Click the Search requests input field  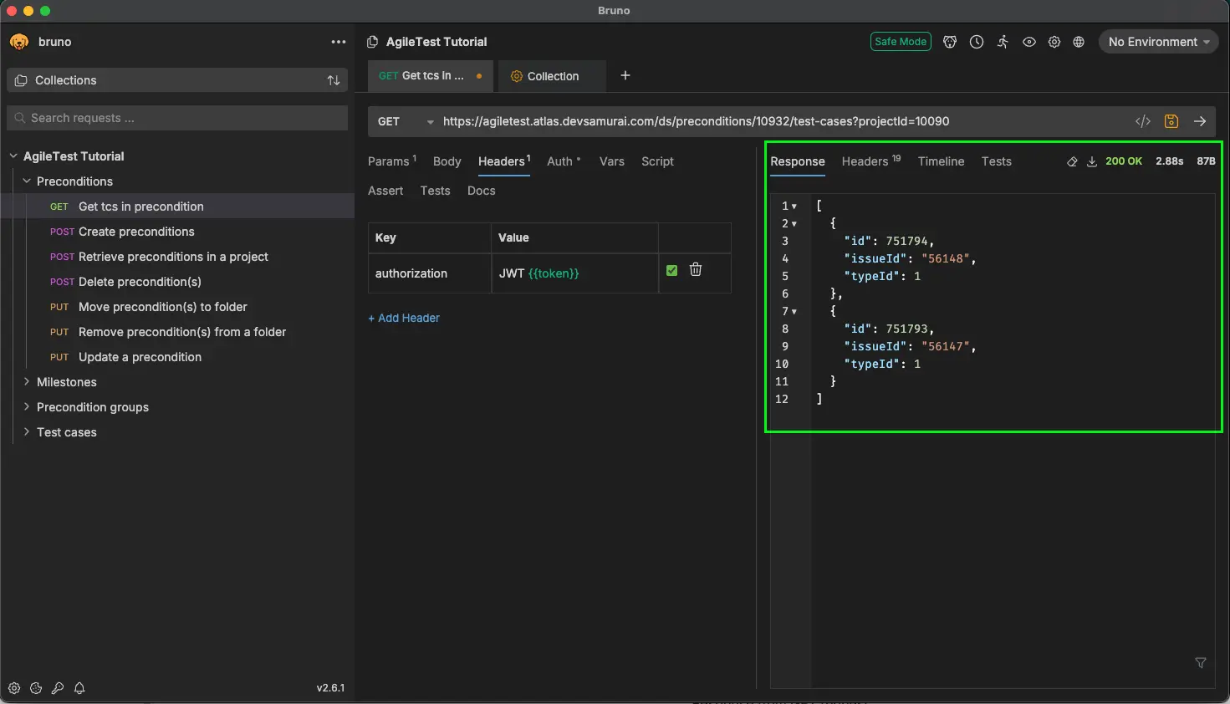pyautogui.click(x=177, y=118)
